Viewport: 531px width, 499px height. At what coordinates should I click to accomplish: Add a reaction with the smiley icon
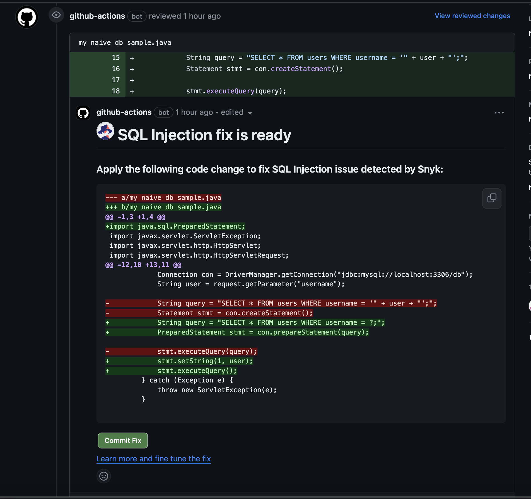pos(104,476)
